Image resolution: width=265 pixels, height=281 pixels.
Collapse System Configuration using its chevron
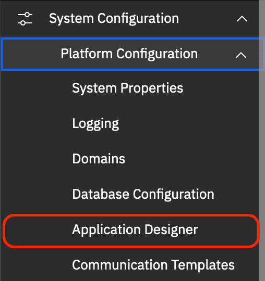pos(242,19)
